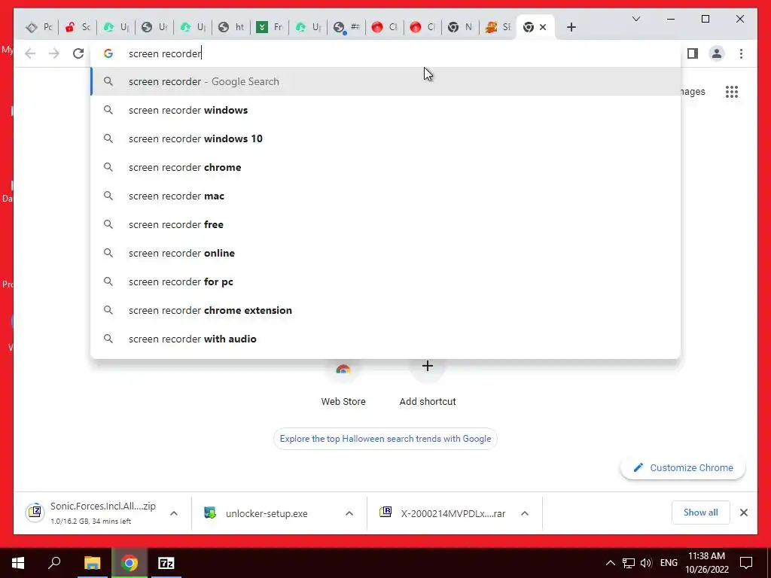This screenshot has height=578, width=771.
Task: Select 'screen recorder windows' suggestion
Action: [385, 110]
